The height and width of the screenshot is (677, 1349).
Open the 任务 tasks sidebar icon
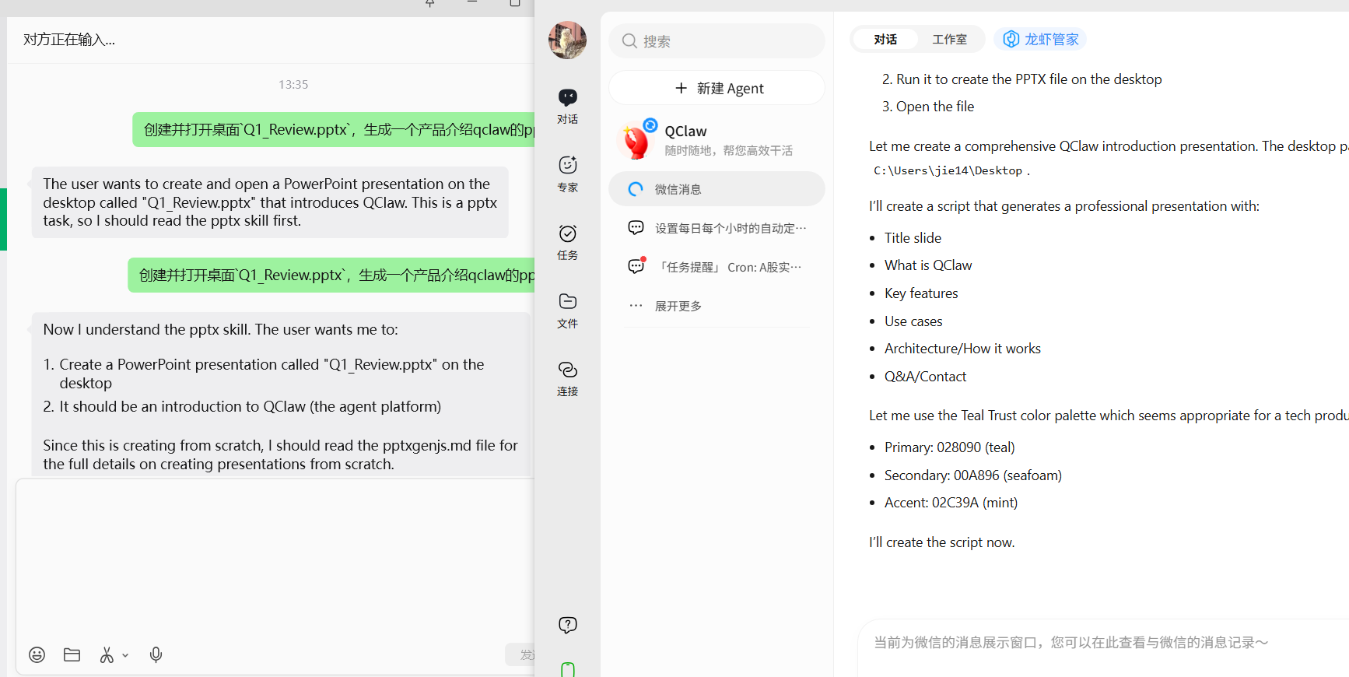(568, 242)
